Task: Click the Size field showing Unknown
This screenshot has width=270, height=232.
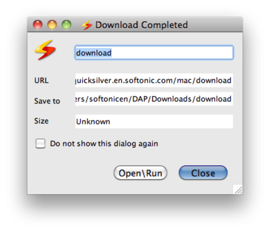Action: [x=154, y=121]
